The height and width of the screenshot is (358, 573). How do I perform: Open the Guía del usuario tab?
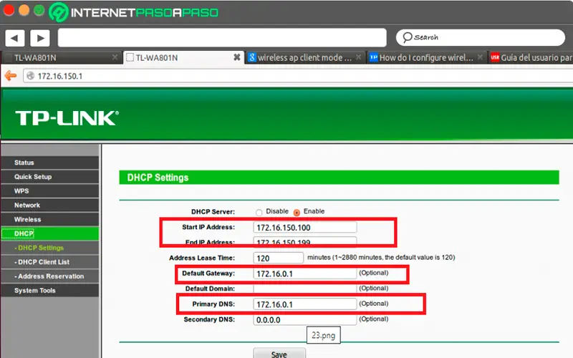(531, 58)
